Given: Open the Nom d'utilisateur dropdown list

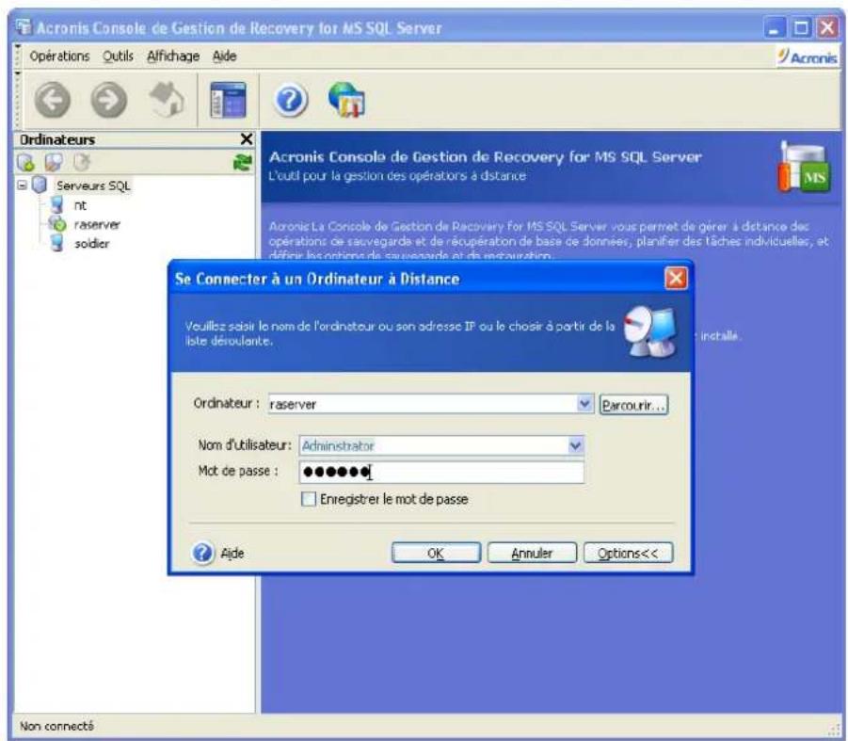Looking at the screenshot, I should (x=575, y=445).
